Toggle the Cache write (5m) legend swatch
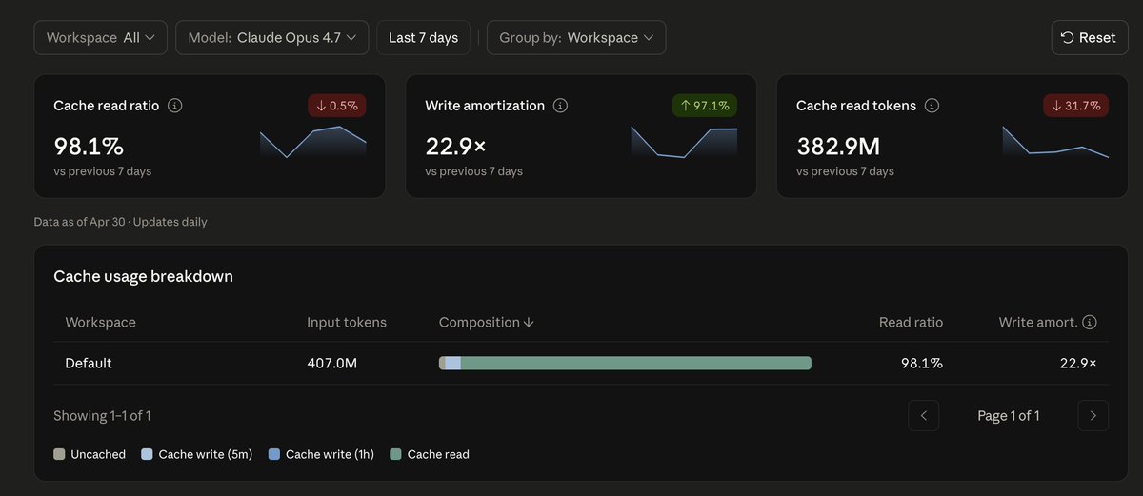This screenshot has height=496, width=1143. 147,454
